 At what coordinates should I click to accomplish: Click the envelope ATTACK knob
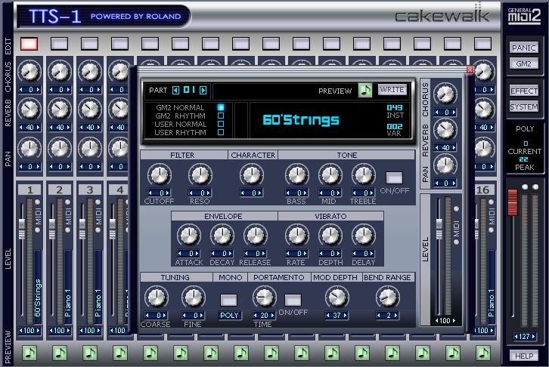189,236
